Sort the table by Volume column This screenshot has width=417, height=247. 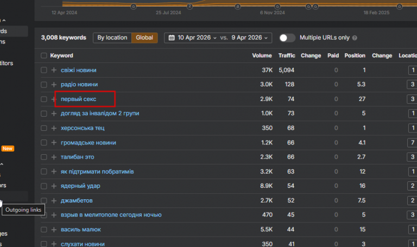coord(262,55)
